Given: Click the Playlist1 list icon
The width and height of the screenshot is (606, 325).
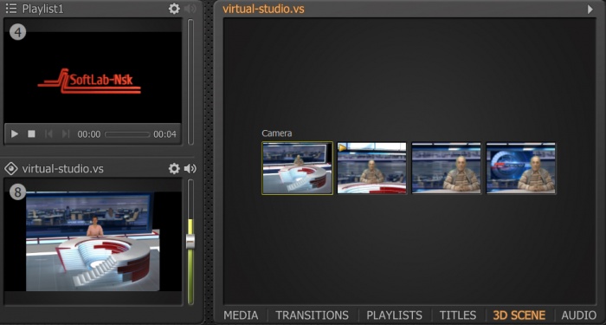Looking at the screenshot, I should (11, 9).
